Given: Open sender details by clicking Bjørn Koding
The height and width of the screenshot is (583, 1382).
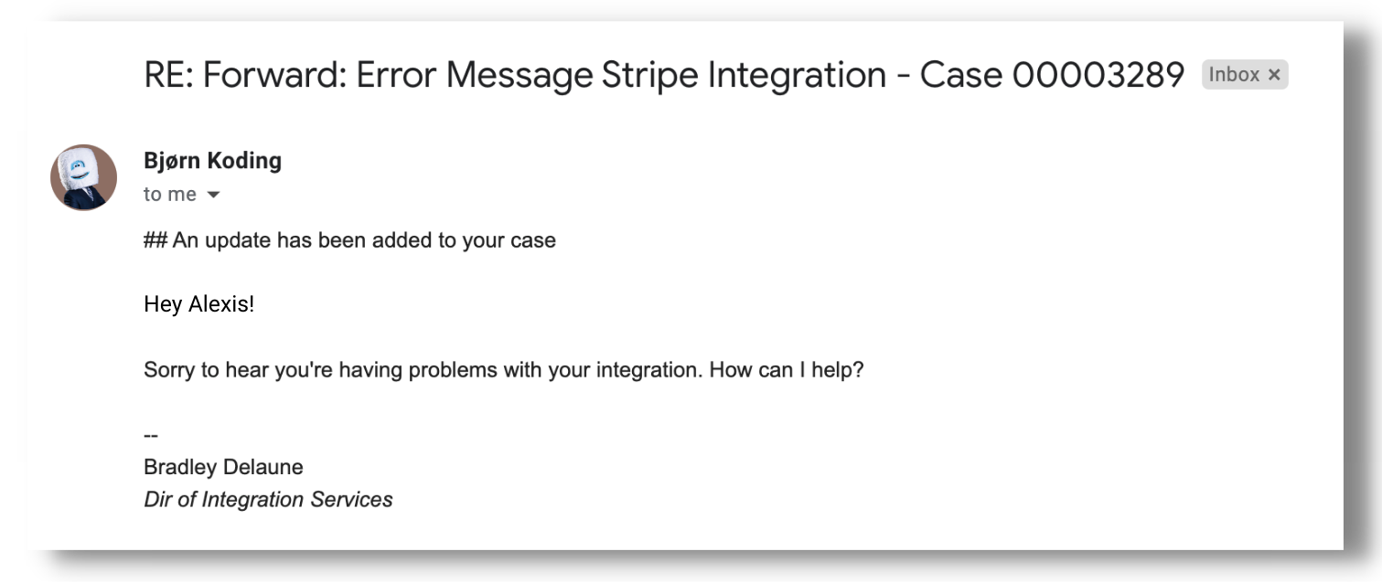Looking at the screenshot, I should pyautogui.click(x=212, y=160).
